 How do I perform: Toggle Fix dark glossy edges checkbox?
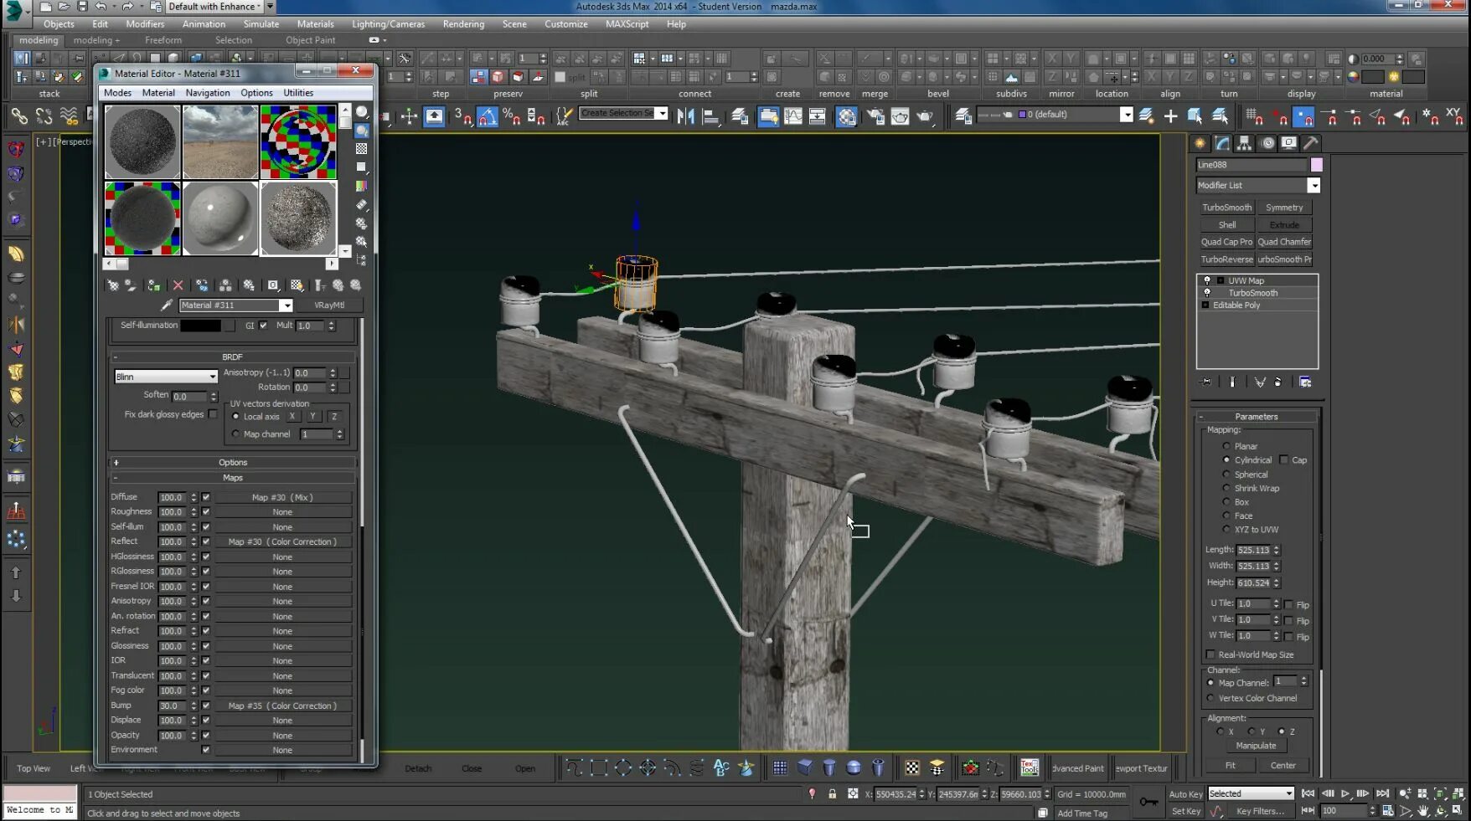[213, 414]
